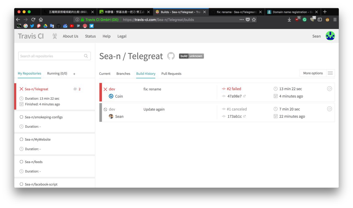The image size is (353, 208).
Task: Toggle the Firefox sidebar icon
Action: [320, 20]
